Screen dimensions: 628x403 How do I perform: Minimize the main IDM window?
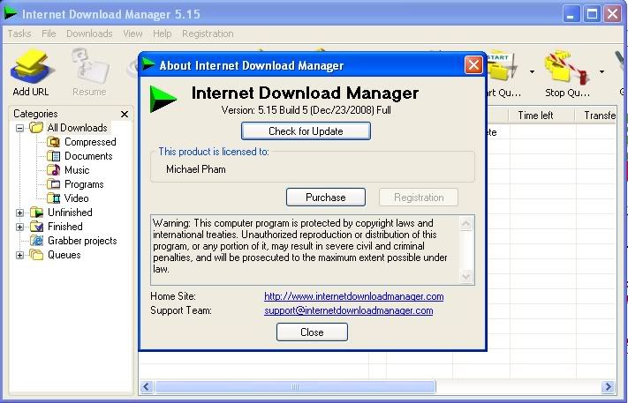click(x=571, y=14)
